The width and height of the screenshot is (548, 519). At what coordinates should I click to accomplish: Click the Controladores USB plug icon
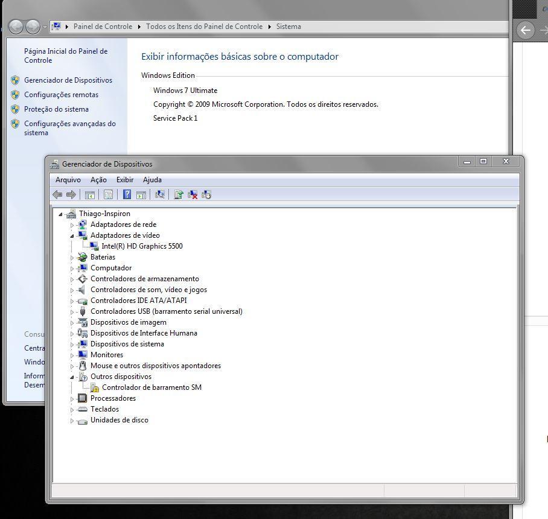83,311
